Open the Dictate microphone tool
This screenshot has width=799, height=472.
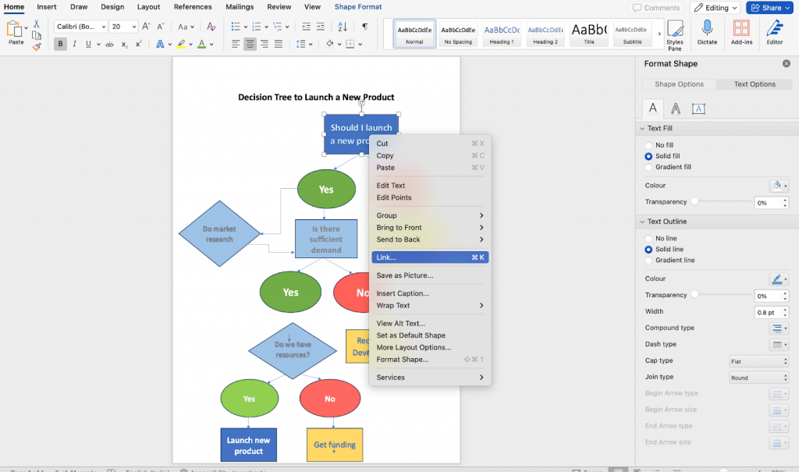click(x=707, y=33)
